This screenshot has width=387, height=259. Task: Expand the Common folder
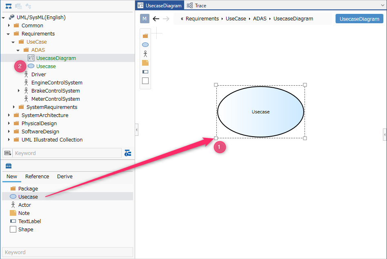[9, 25]
